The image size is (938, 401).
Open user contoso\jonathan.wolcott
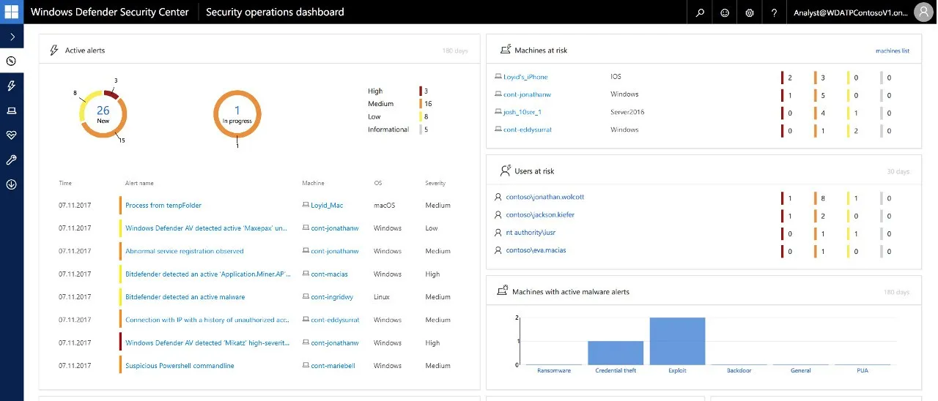(545, 198)
